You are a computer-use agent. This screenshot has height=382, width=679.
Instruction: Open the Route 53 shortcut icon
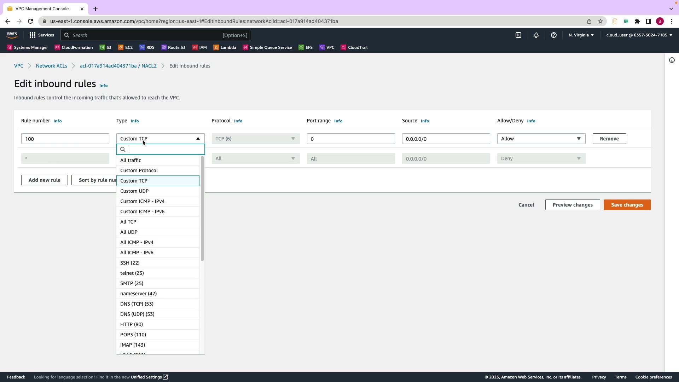(x=164, y=47)
